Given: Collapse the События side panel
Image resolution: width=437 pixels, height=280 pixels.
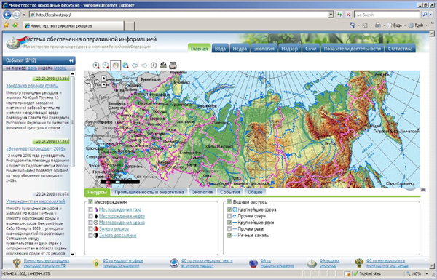Looking at the screenshot, I should [x=71, y=60].
